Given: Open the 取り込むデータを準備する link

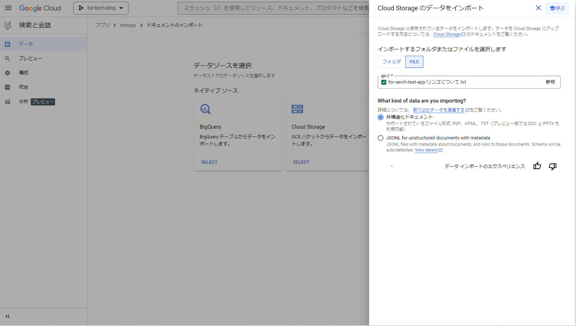Looking at the screenshot, I should (441, 110).
